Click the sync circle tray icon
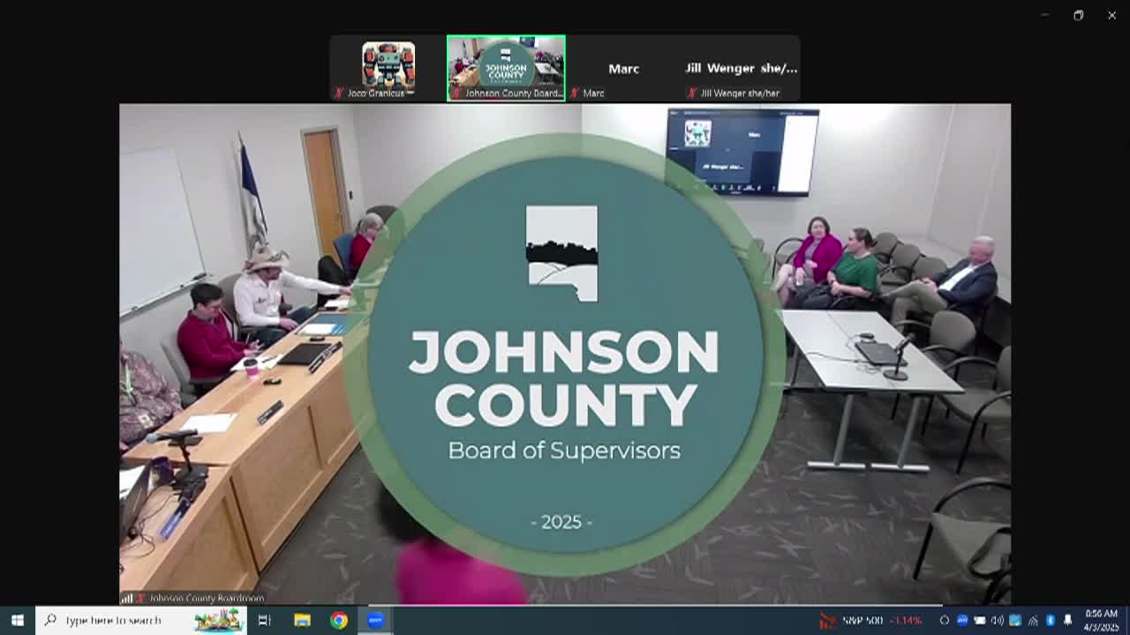The image size is (1130, 635). click(945, 620)
